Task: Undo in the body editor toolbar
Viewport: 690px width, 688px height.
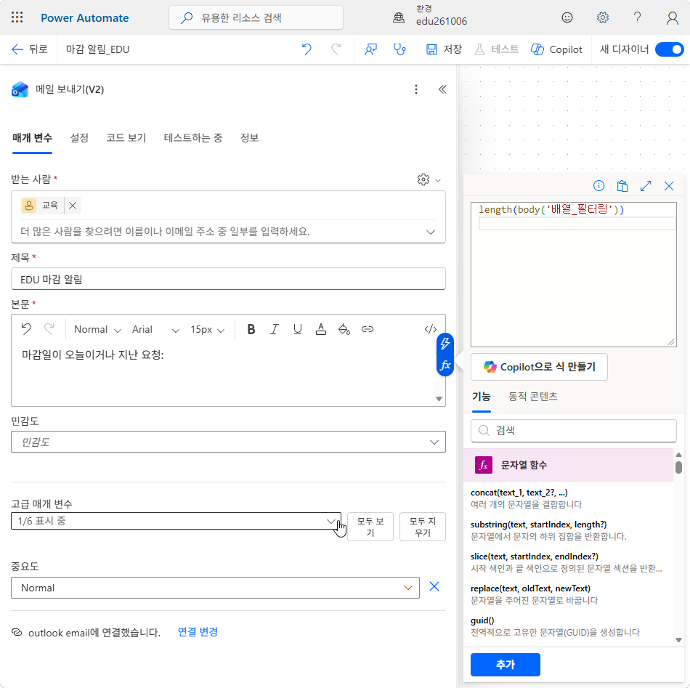Action: pos(26,329)
